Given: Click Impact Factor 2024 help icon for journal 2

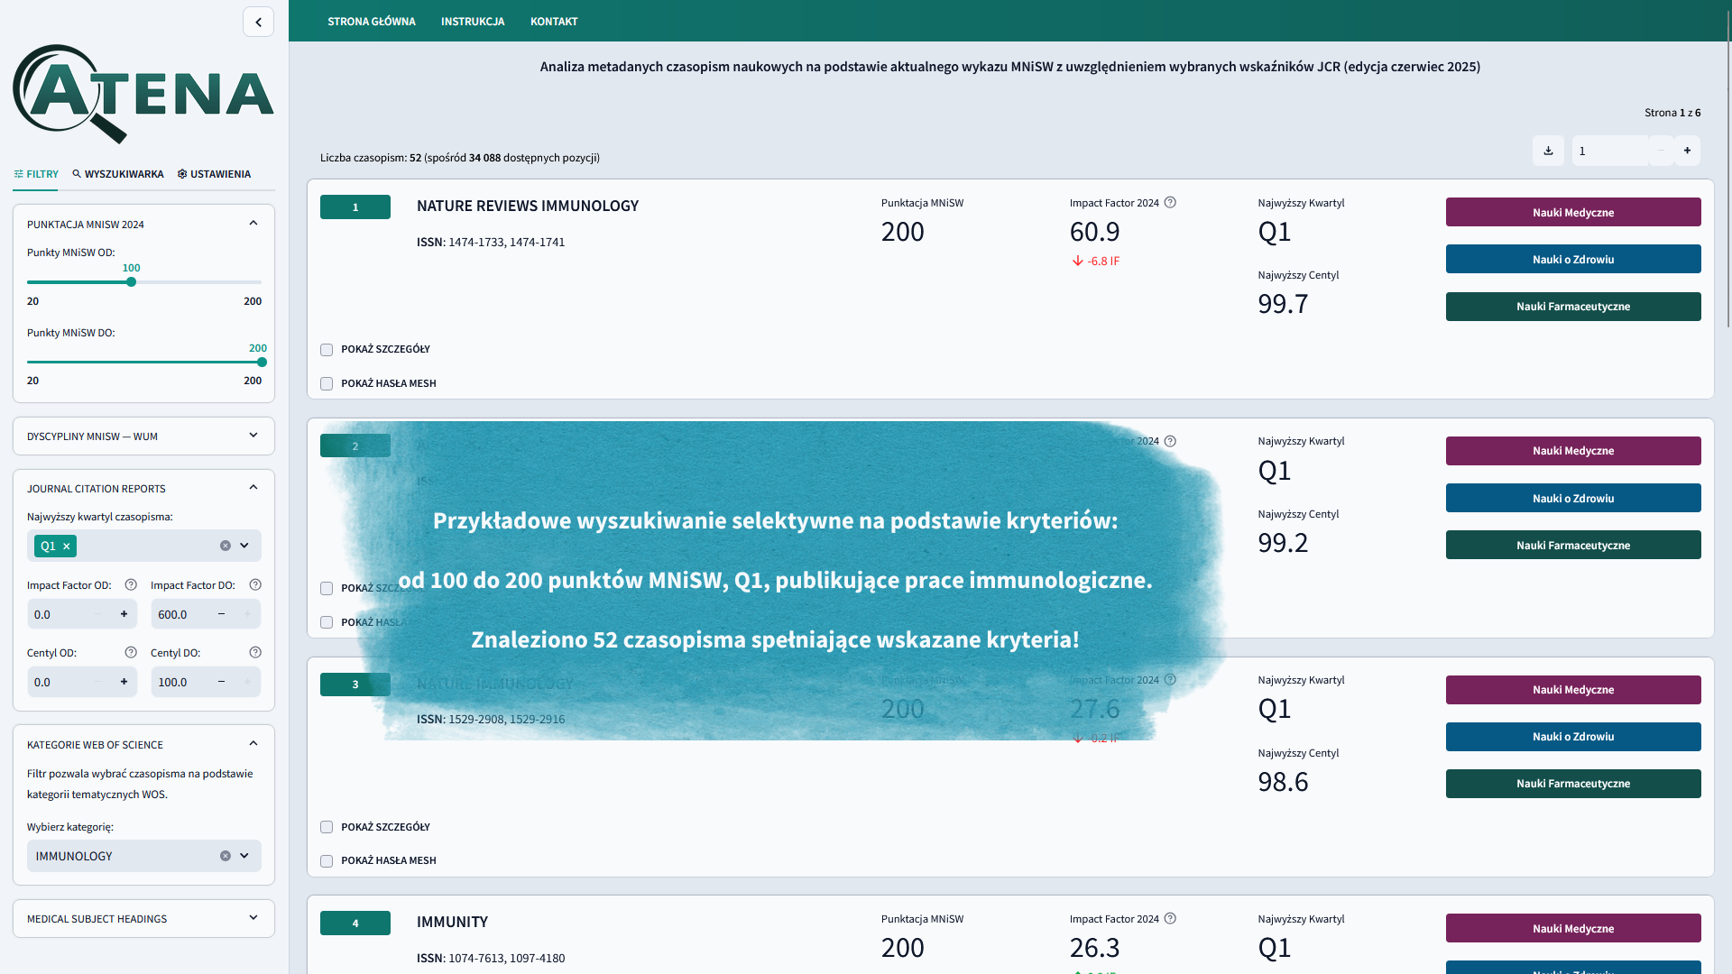Looking at the screenshot, I should pyautogui.click(x=1170, y=441).
